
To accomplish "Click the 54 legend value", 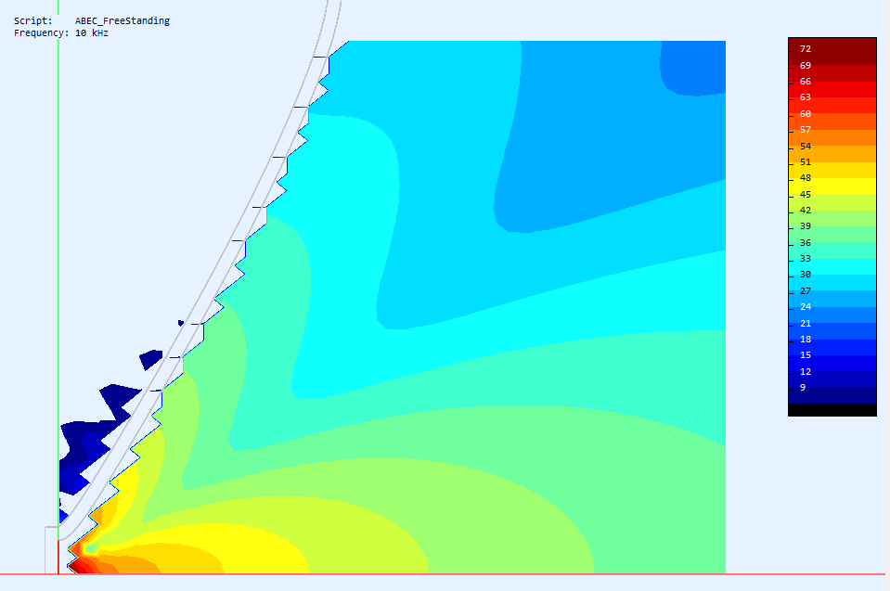I will [806, 146].
